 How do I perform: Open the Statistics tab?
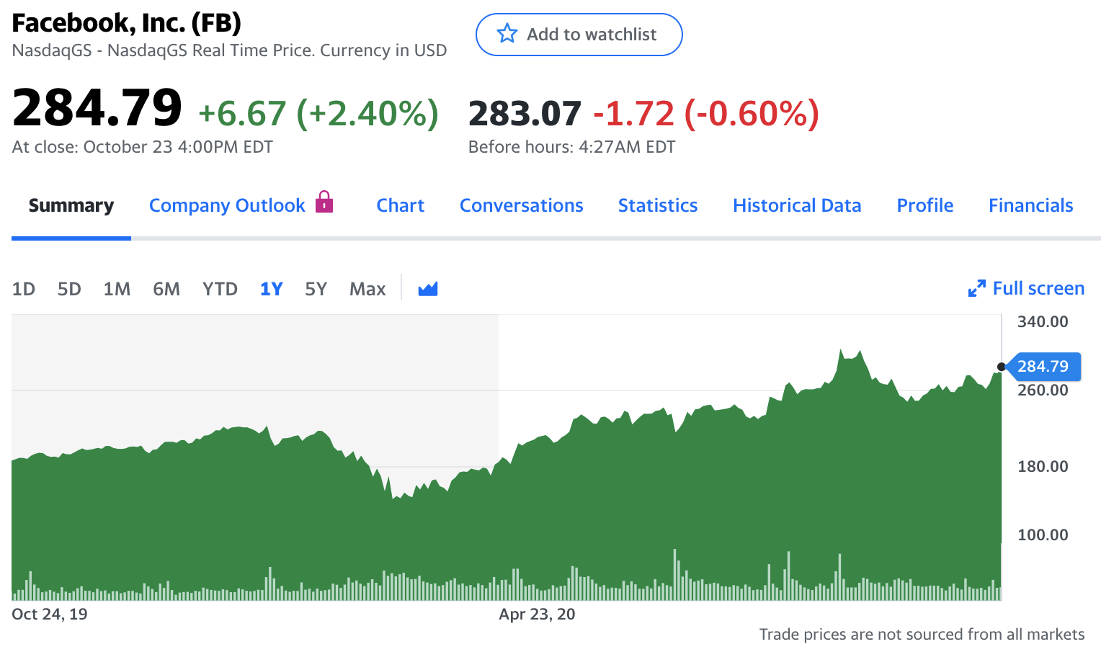(x=658, y=206)
